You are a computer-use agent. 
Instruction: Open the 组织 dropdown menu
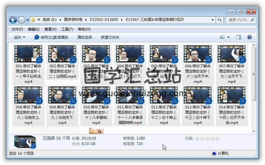click(x=19, y=37)
